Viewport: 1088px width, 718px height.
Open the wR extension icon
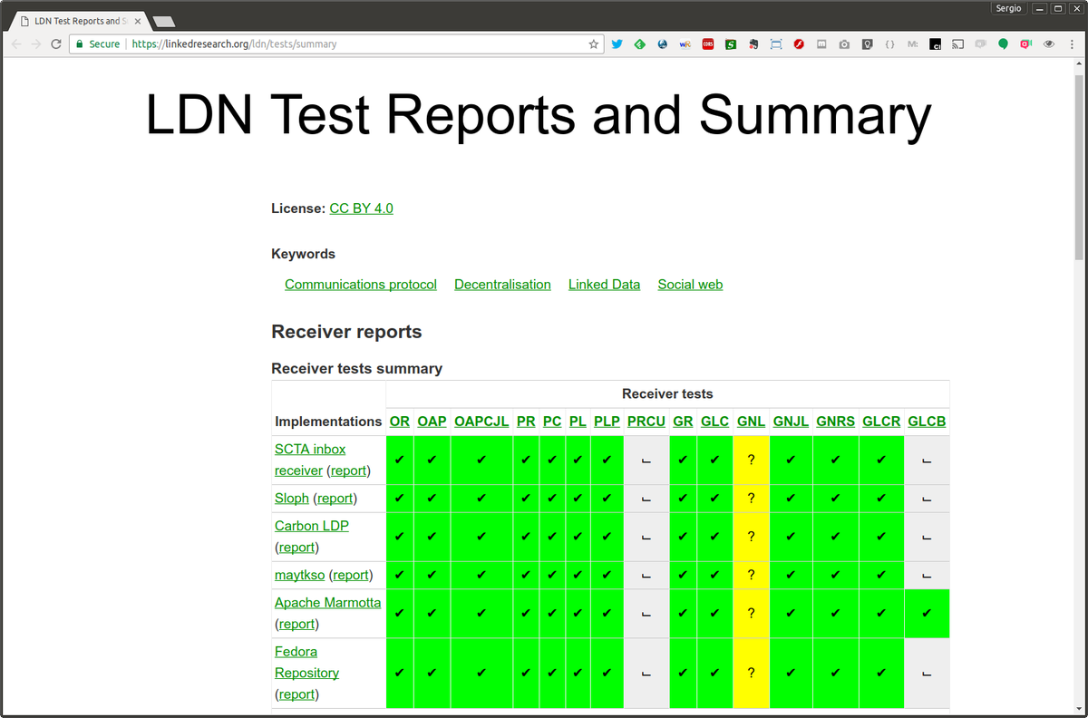tap(685, 44)
